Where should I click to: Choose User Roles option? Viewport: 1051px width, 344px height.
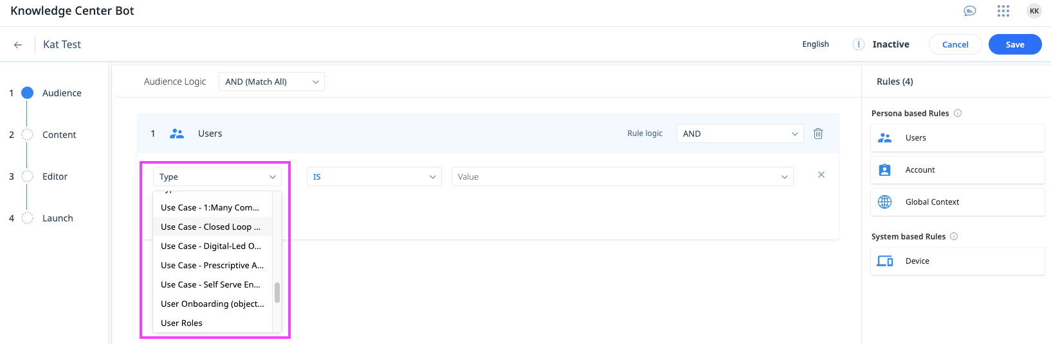coord(213,323)
